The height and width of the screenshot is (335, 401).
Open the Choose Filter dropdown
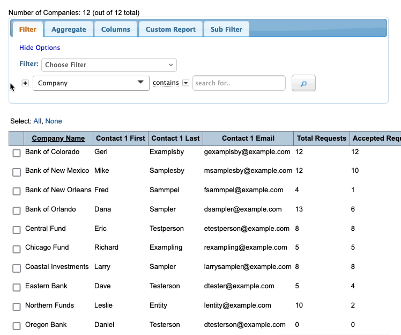[109, 65]
